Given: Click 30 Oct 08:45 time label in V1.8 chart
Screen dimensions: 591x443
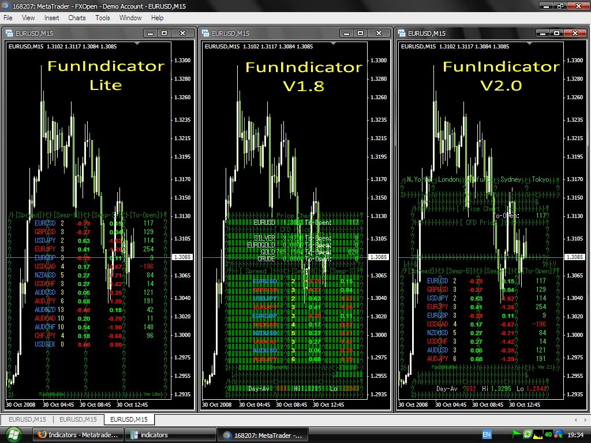Looking at the screenshot, I should tap(291, 404).
